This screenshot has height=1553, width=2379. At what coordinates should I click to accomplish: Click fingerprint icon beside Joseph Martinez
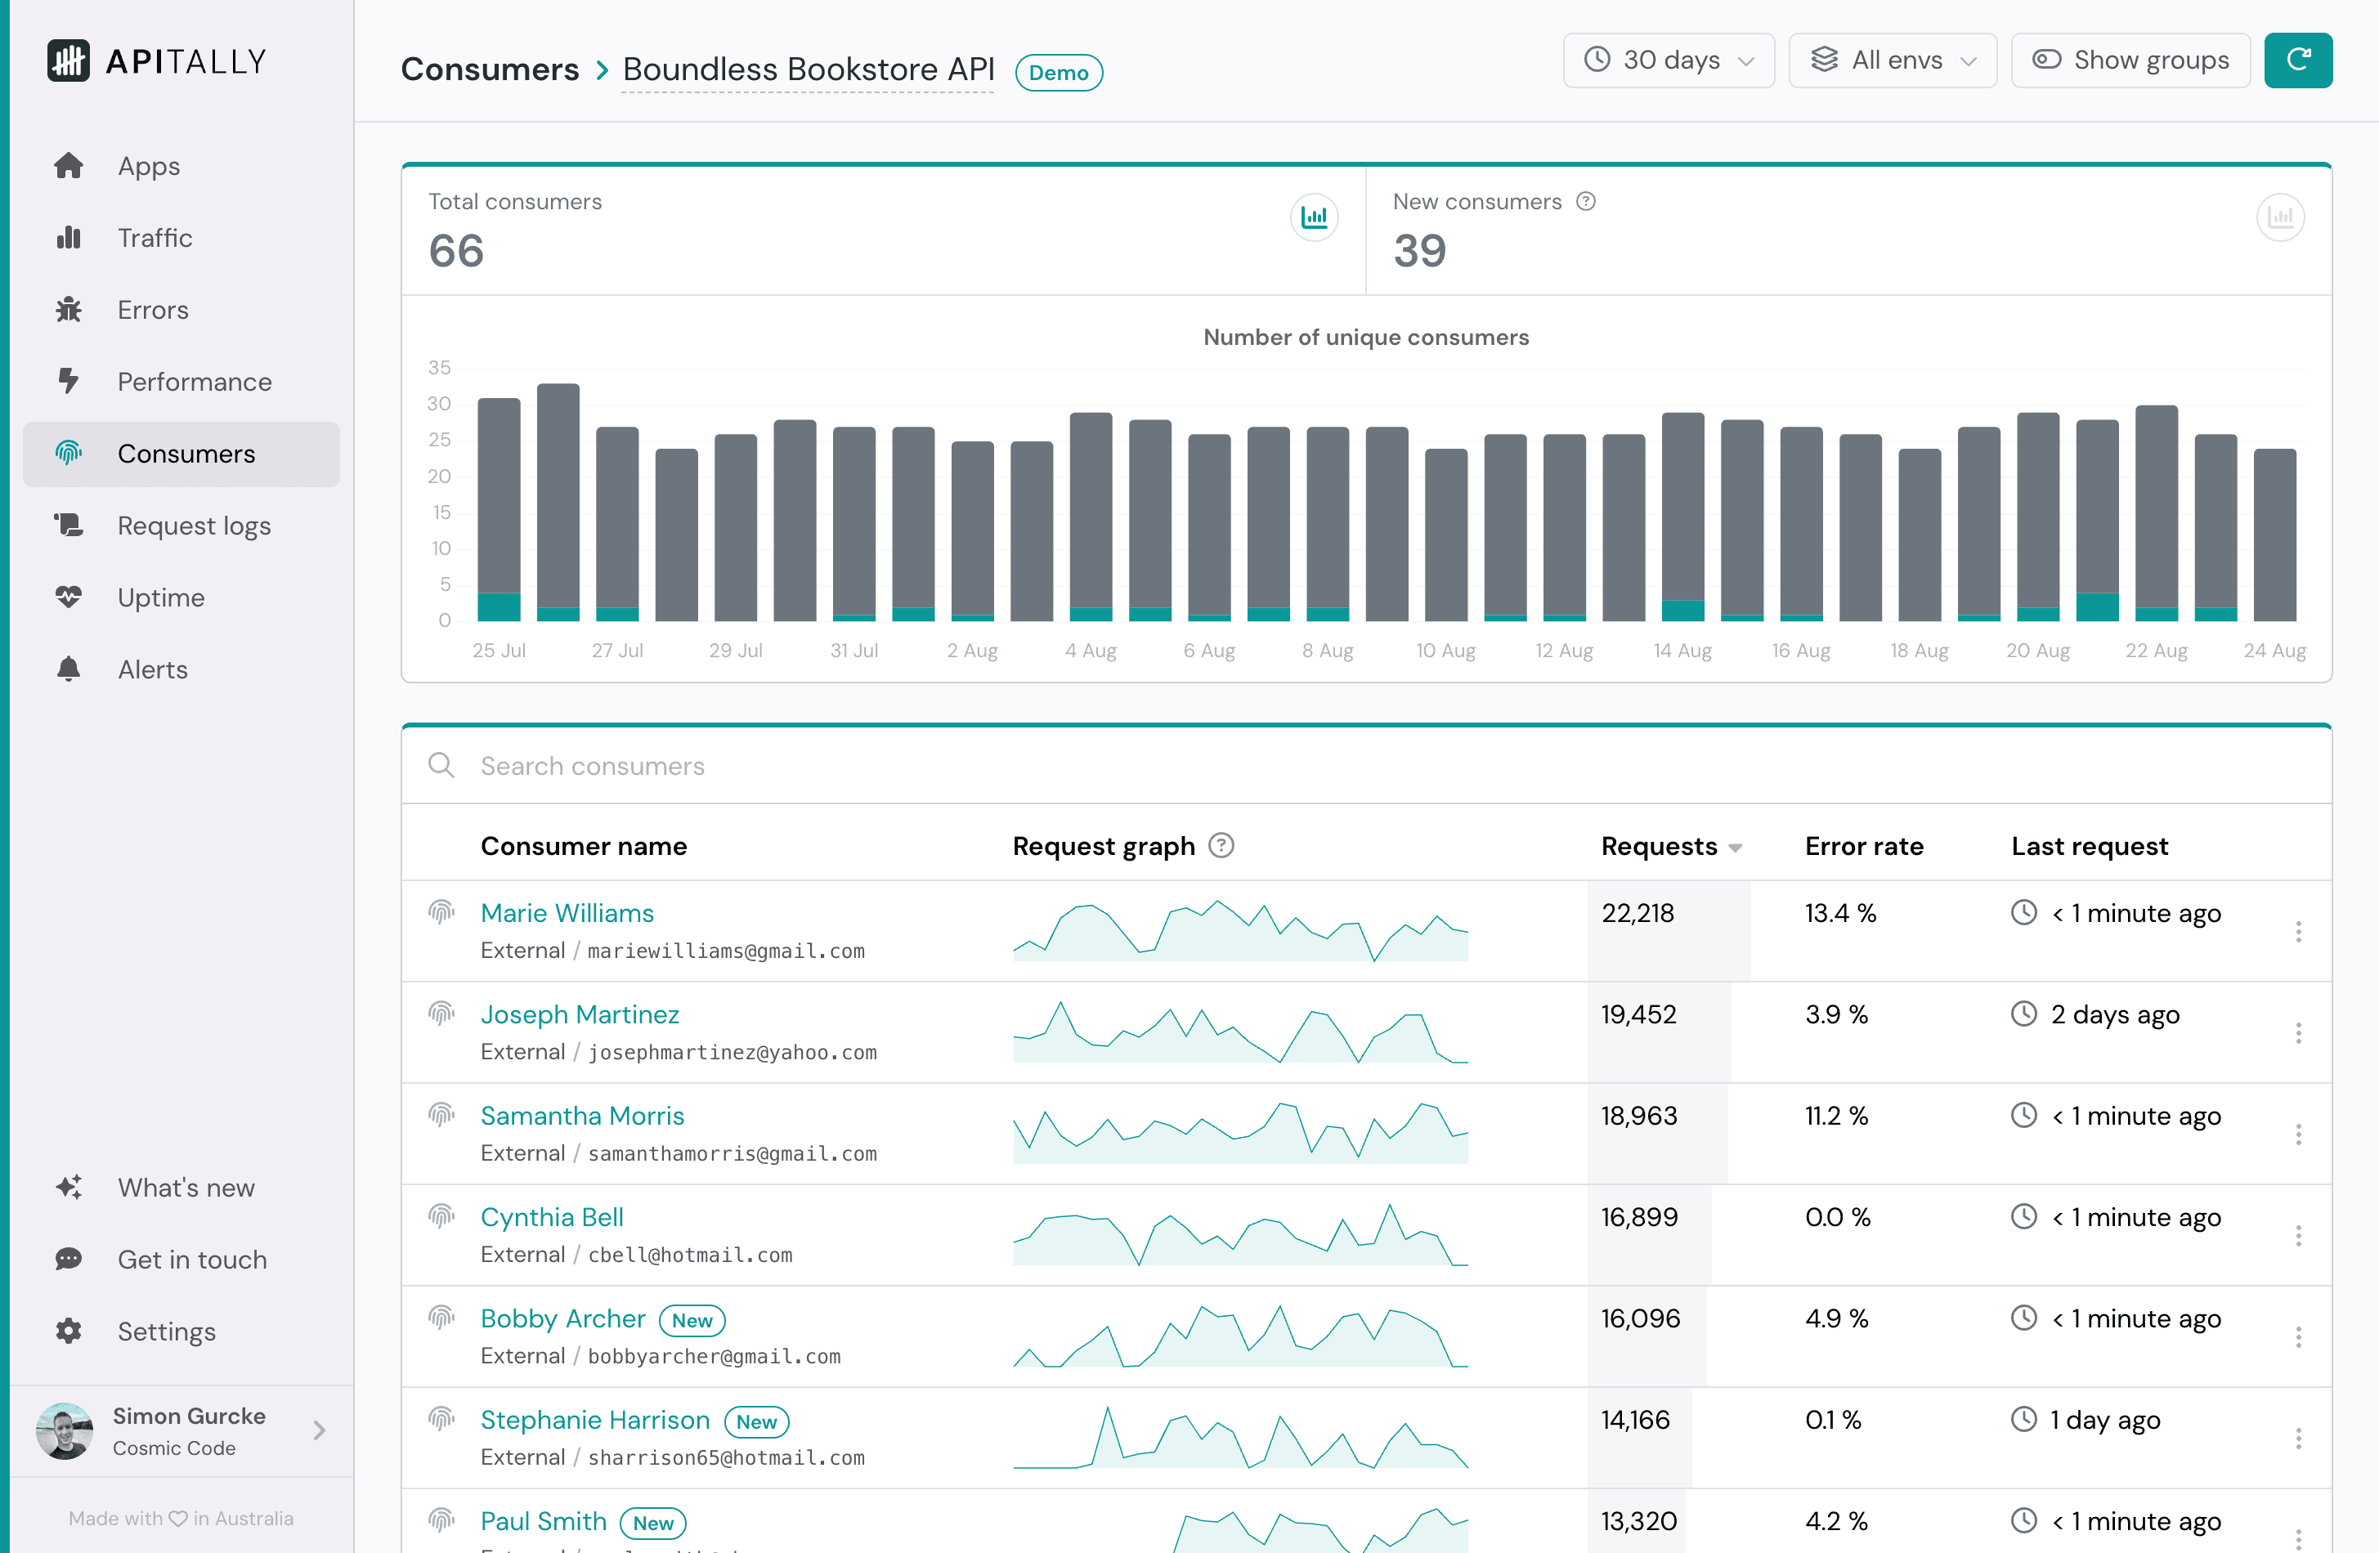tap(441, 1014)
